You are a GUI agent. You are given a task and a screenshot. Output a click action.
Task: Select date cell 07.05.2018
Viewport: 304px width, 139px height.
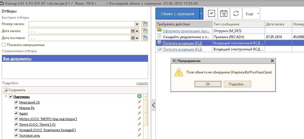pyautogui.click(x=278, y=37)
